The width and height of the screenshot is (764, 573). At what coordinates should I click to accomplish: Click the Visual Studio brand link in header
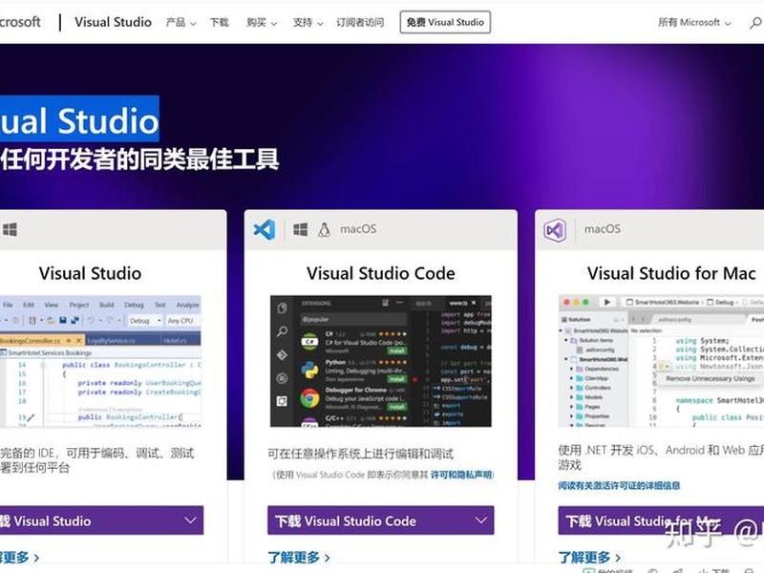point(113,22)
